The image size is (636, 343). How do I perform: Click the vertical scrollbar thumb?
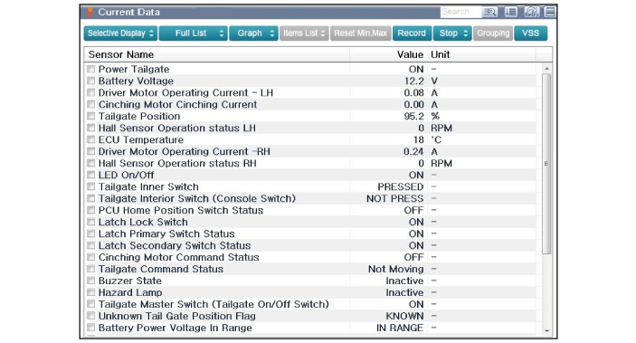point(546,164)
